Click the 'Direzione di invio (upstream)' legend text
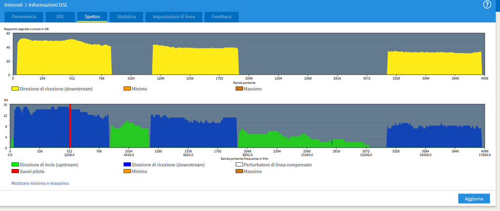500x211 pixels. (x=49, y=165)
